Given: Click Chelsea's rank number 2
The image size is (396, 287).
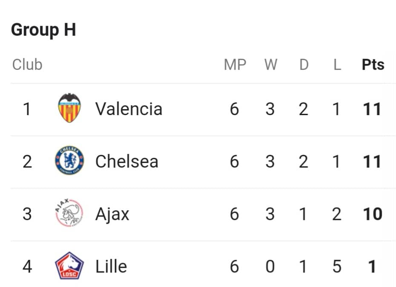Looking at the screenshot, I should coord(27,161).
